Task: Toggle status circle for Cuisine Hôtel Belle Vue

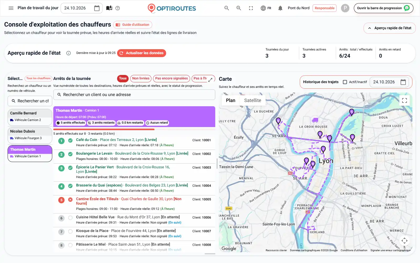Action: (x=70, y=218)
